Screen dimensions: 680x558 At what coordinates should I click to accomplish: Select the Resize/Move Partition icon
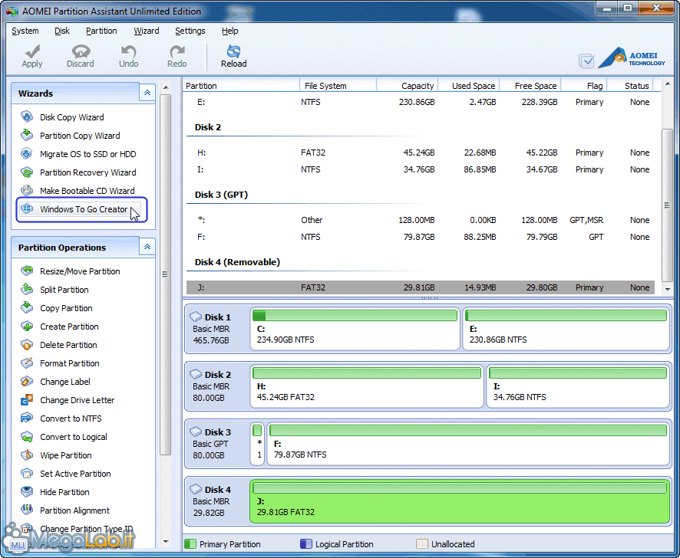pyautogui.click(x=27, y=271)
